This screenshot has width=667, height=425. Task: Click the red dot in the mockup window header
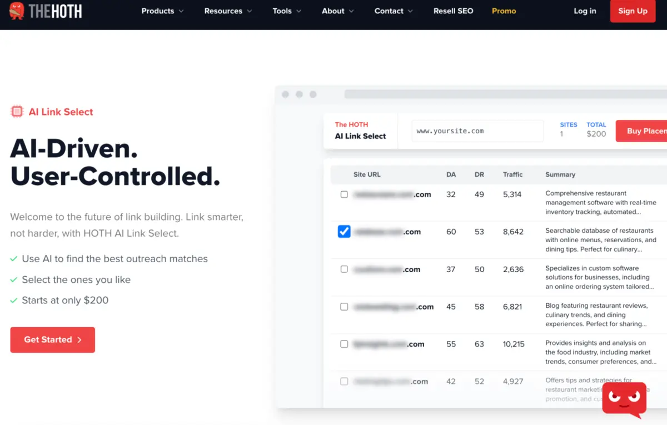[x=285, y=94]
